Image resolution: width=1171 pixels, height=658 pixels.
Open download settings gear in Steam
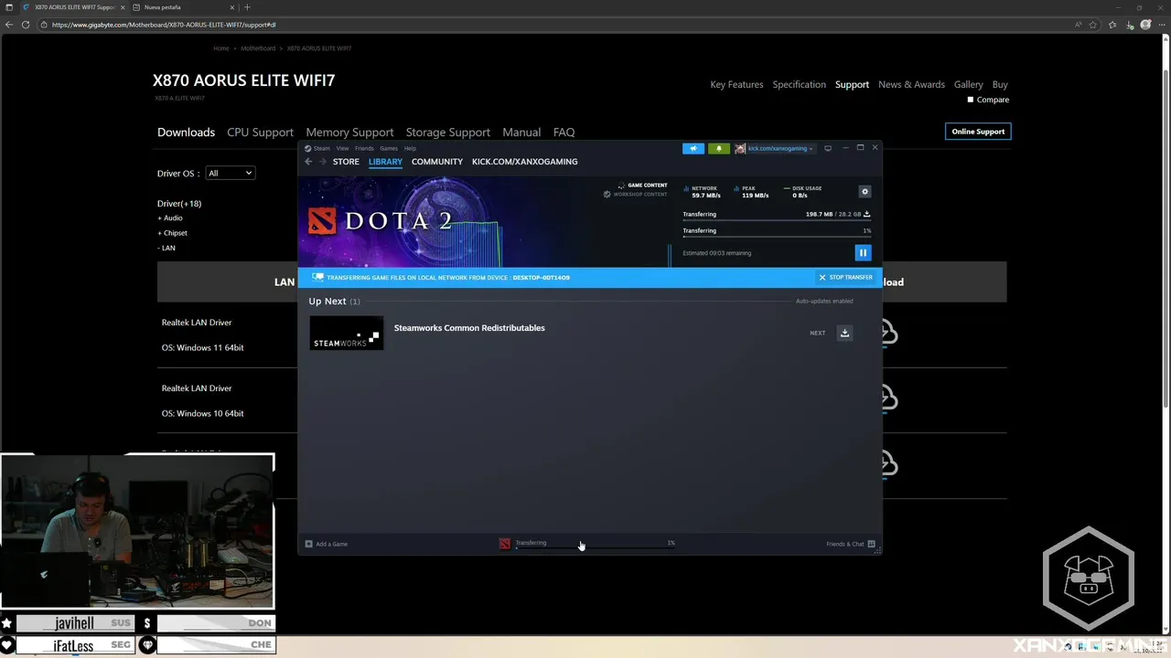coord(865,192)
